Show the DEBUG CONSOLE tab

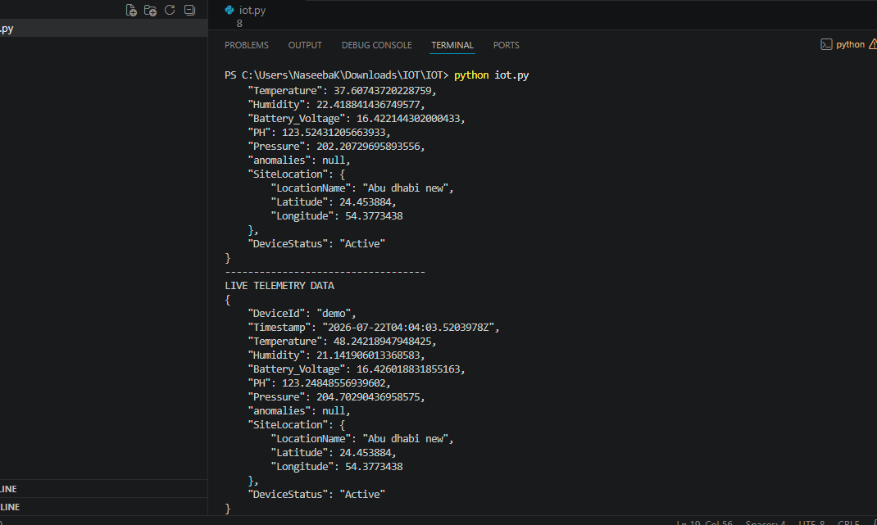(x=376, y=45)
